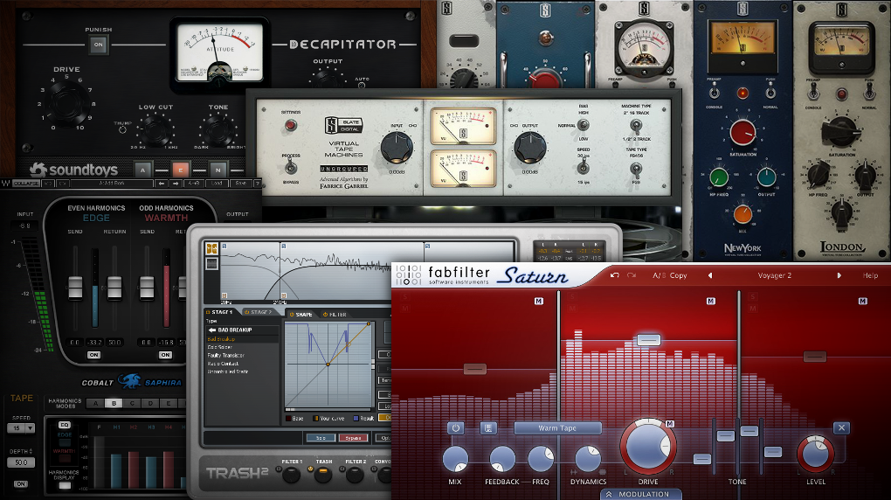Viewport: 891px width, 500px height.
Task: Remove the band with the X button in Saturn
Action: point(841,427)
